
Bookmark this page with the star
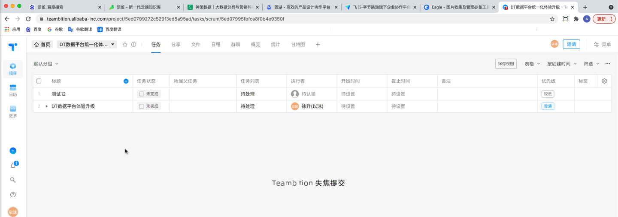[x=552, y=19]
